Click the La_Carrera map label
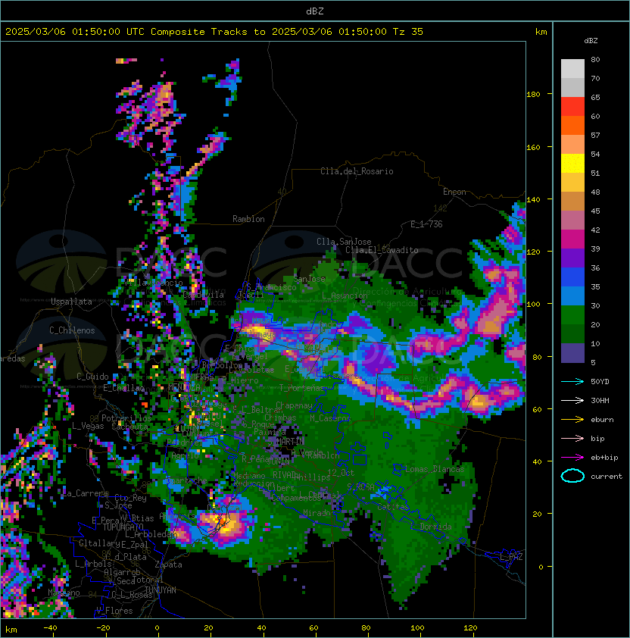Image resolution: width=630 pixels, height=638 pixels. (x=86, y=493)
